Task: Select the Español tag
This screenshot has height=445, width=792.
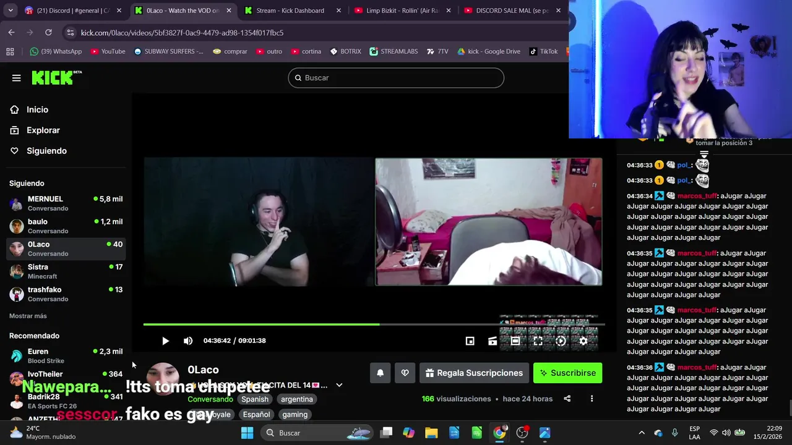Action: click(x=256, y=415)
